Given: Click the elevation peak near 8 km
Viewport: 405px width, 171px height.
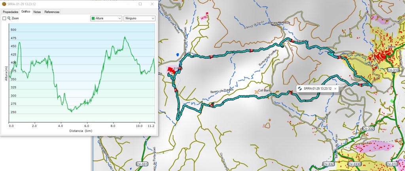Looking at the screenshot, I should pyautogui.click(x=125, y=37).
